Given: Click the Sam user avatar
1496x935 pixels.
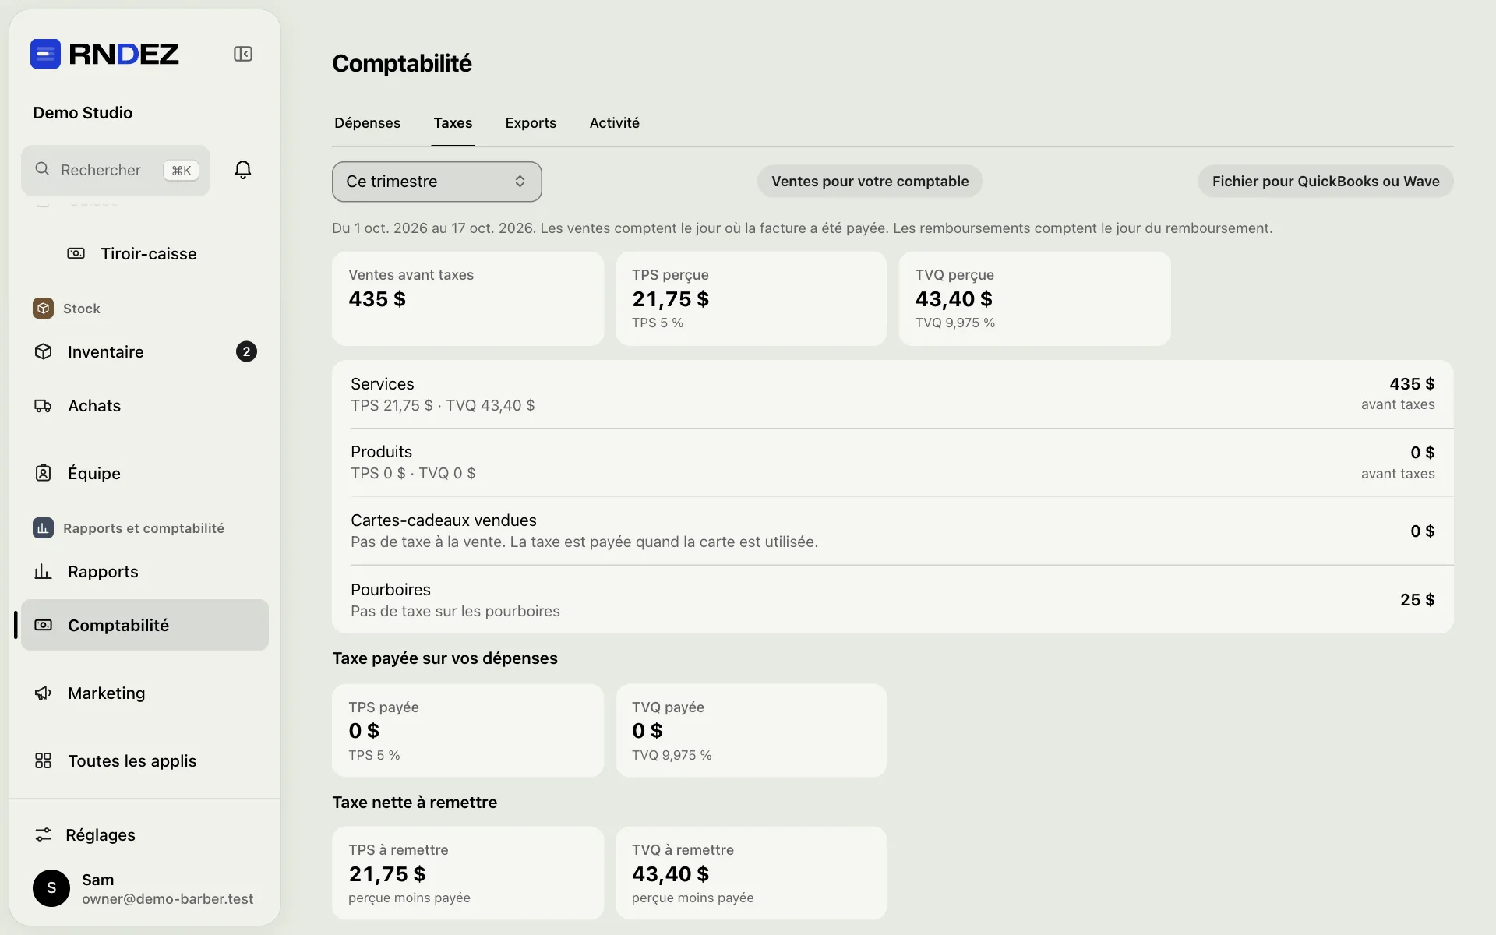Looking at the screenshot, I should point(51,888).
